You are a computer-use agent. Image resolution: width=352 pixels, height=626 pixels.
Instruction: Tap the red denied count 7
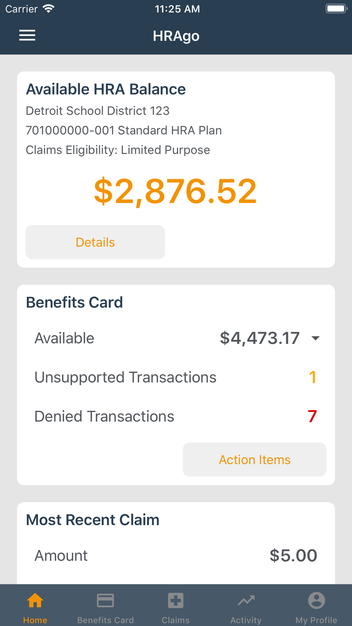[312, 416]
